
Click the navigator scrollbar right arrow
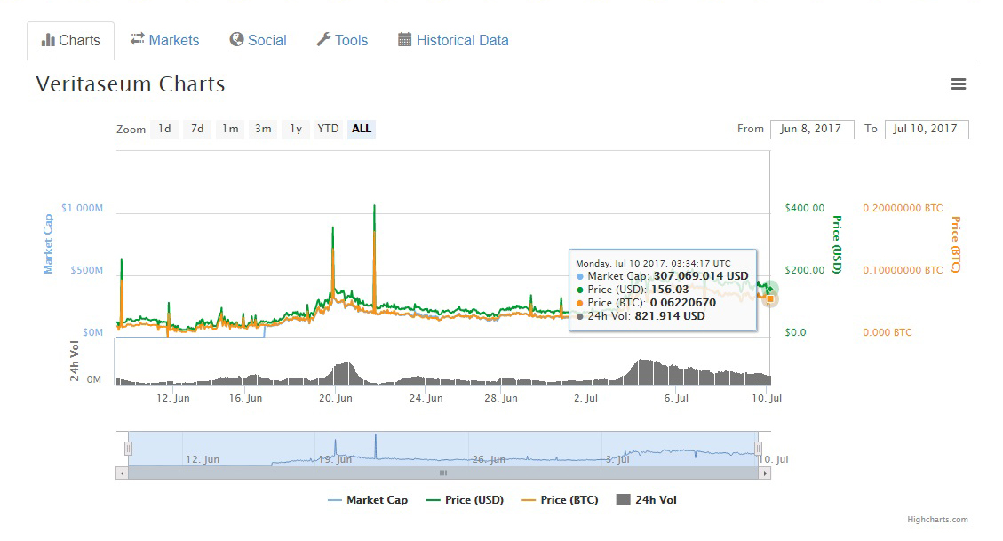coord(764,473)
